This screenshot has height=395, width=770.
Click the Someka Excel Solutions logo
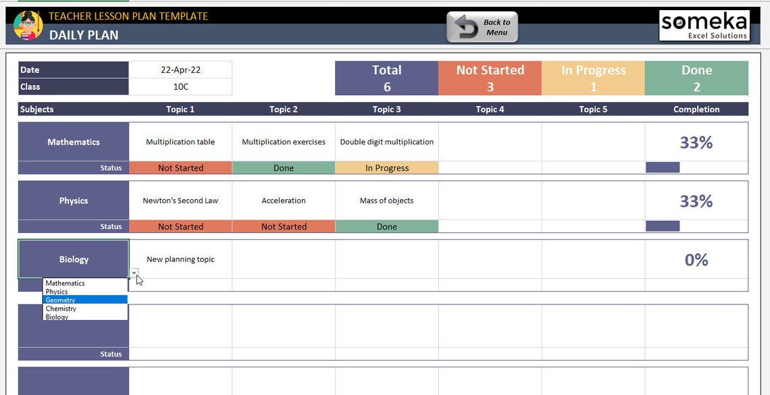pyautogui.click(x=704, y=24)
